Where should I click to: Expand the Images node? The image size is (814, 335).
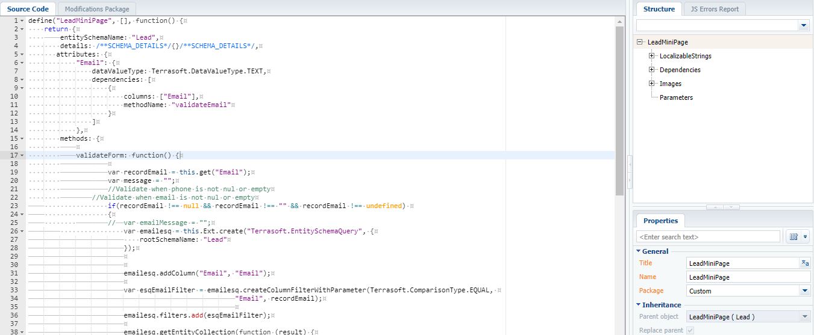(x=652, y=84)
